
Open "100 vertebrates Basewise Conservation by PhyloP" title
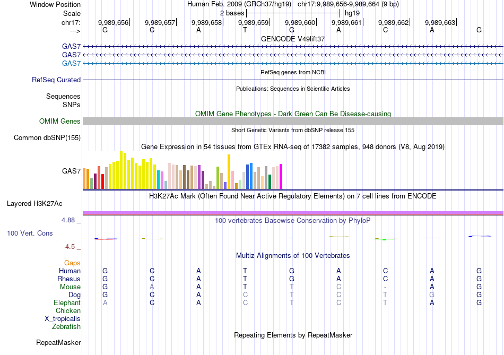[293, 221]
